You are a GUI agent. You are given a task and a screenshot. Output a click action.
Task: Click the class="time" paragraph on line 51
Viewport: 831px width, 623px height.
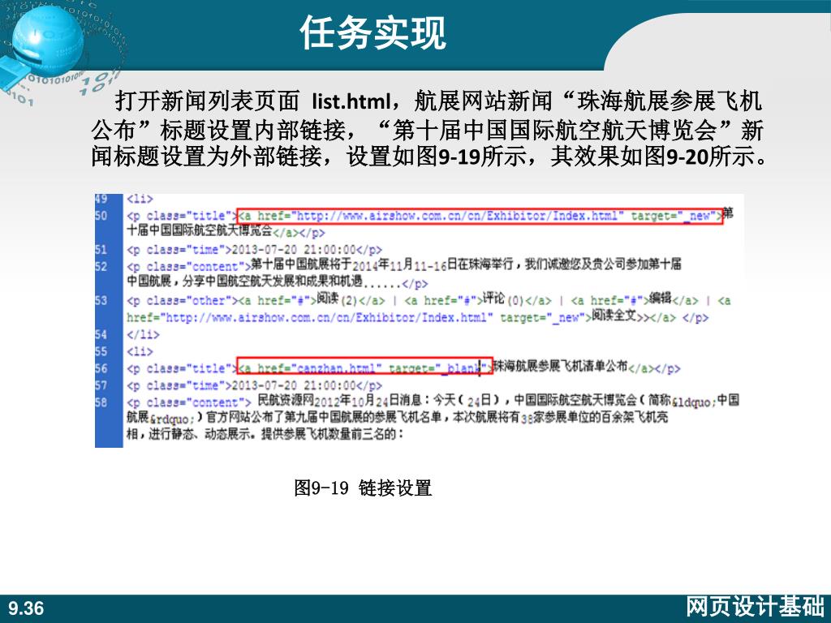pos(254,250)
